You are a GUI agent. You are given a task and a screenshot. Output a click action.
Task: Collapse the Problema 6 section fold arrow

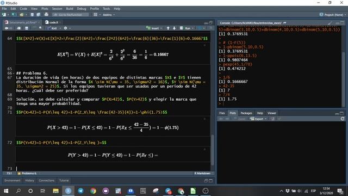point(14,73)
